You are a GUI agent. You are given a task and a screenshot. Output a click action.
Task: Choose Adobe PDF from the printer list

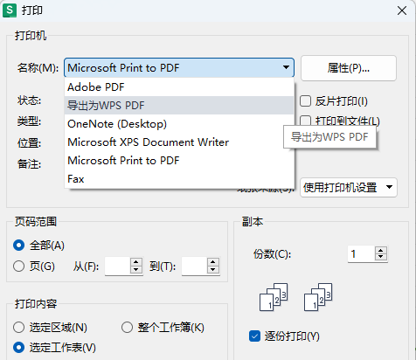179,87
